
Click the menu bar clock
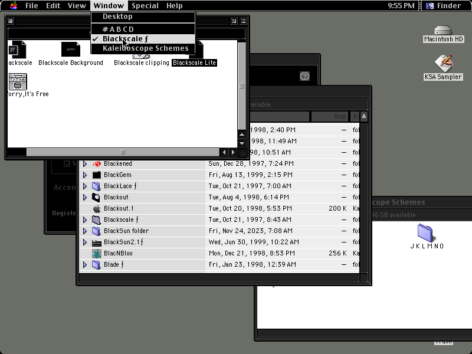[x=401, y=5]
